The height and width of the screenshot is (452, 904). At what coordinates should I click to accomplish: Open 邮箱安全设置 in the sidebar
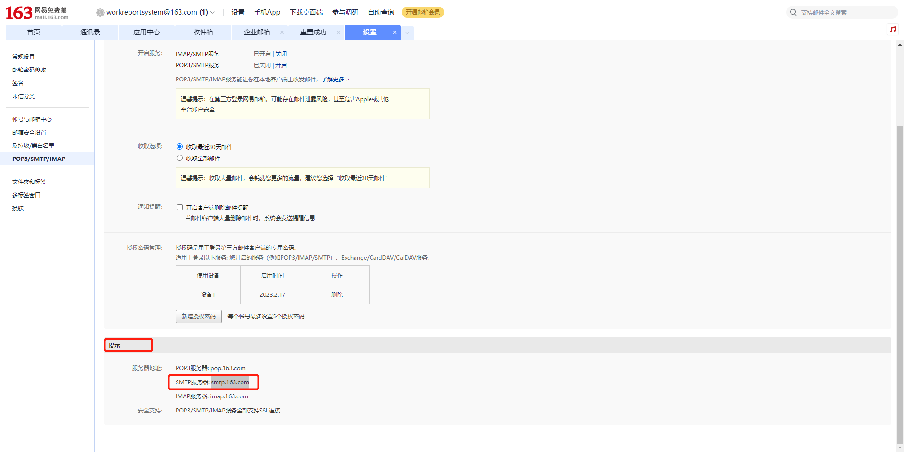click(29, 132)
